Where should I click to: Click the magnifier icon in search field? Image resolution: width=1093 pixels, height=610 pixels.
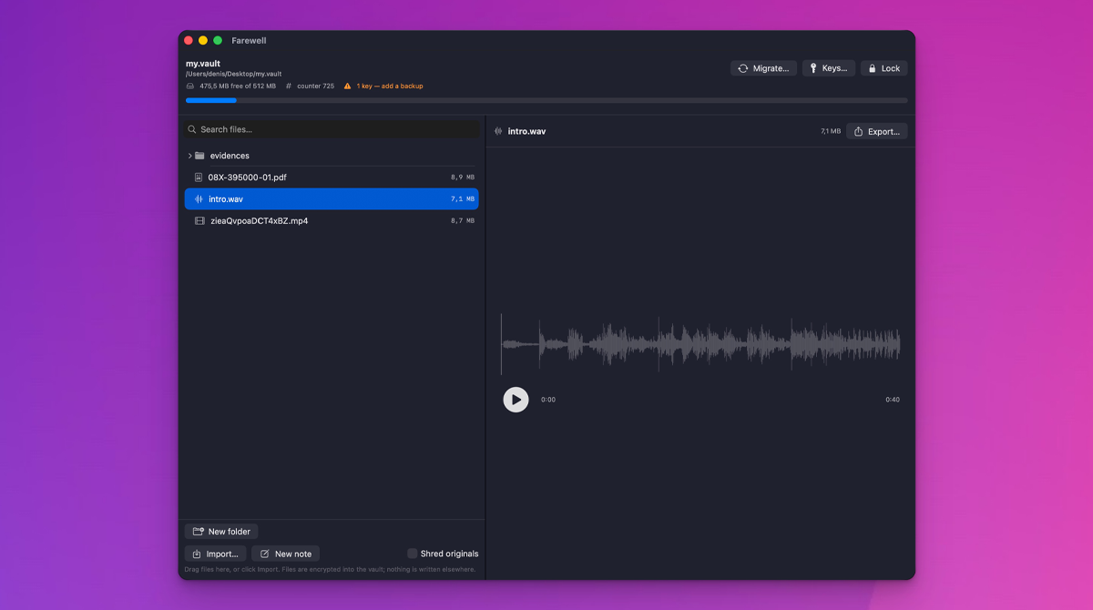pos(192,129)
